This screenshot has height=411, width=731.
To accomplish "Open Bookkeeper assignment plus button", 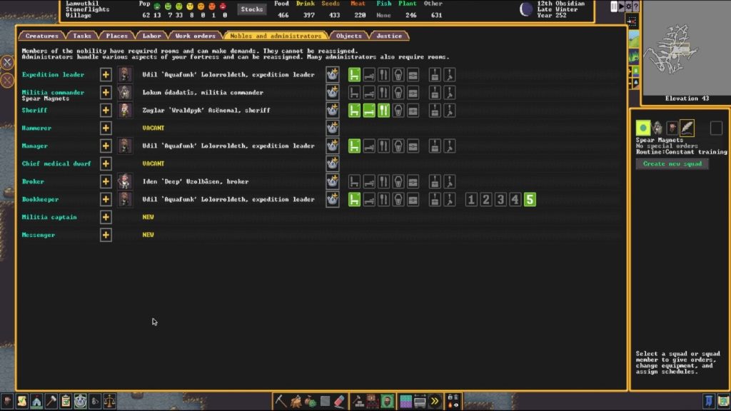I will click(106, 200).
